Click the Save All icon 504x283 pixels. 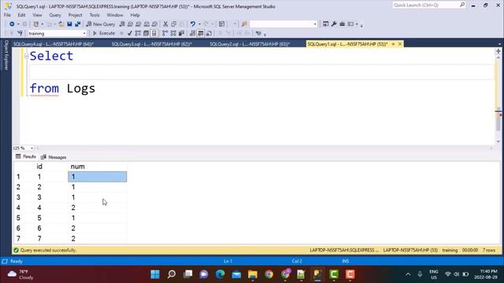(77, 24)
